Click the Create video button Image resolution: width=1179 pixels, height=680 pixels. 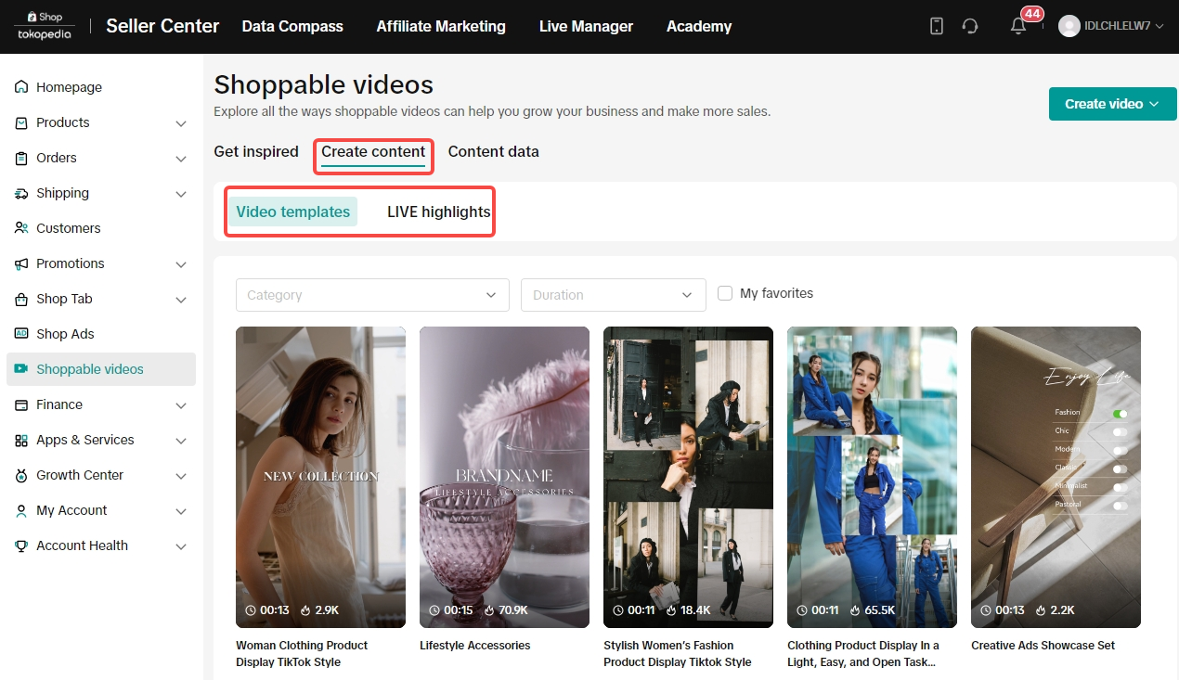point(1111,104)
